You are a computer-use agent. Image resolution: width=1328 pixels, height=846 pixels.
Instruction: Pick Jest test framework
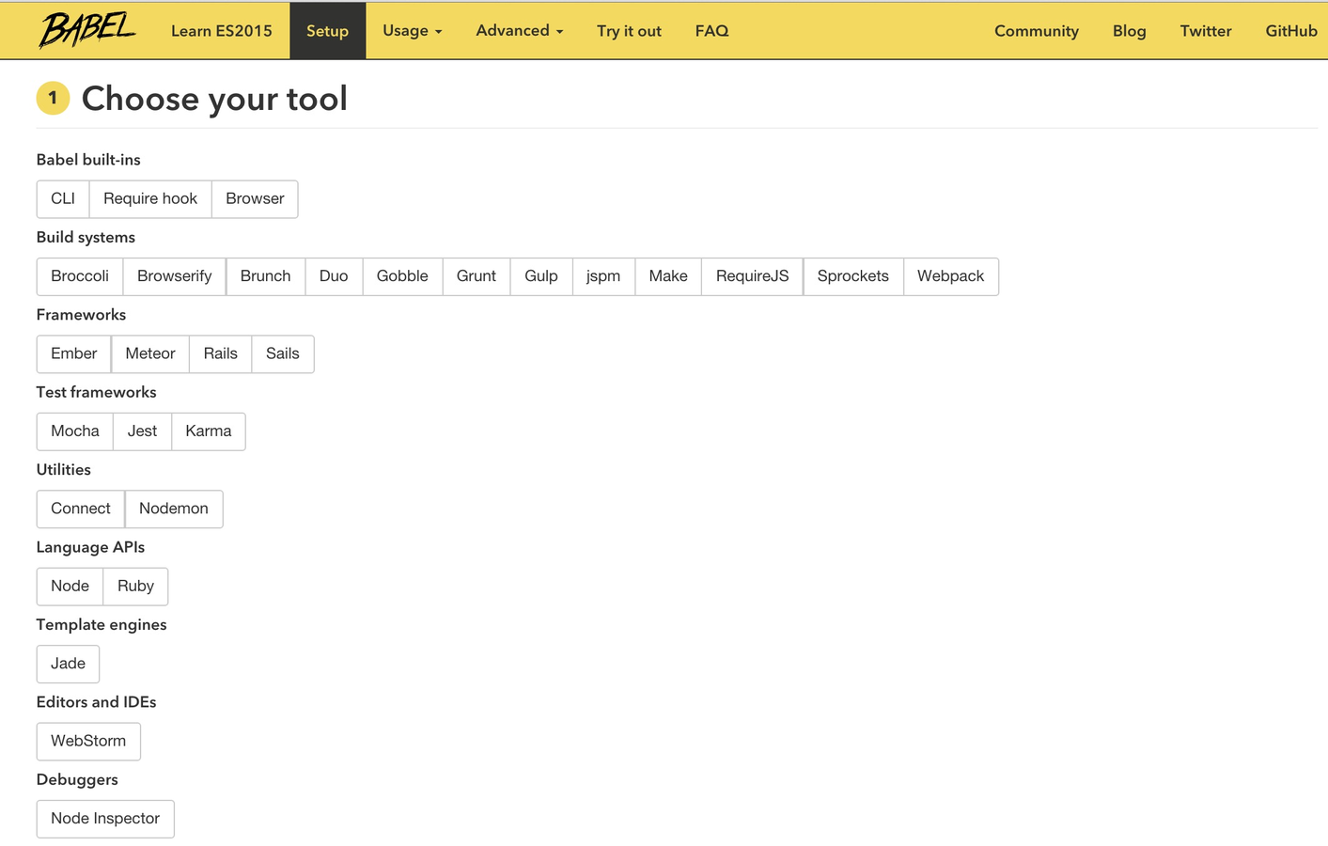pyautogui.click(x=143, y=431)
